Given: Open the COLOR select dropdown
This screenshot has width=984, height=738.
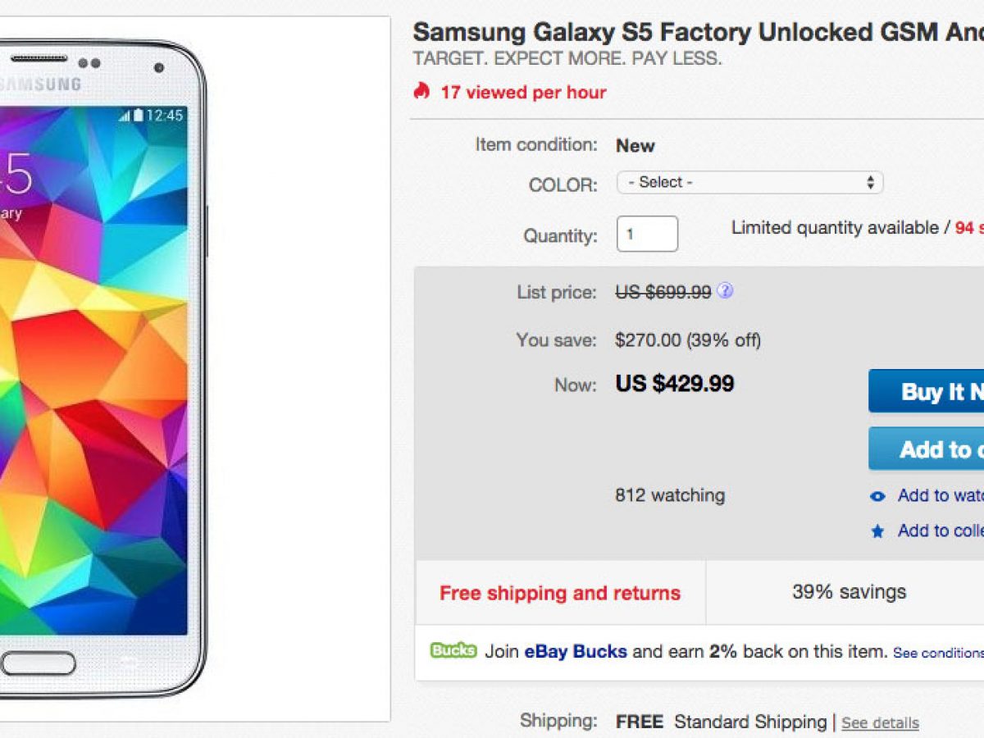Looking at the screenshot, I should (x=749, y=182).
